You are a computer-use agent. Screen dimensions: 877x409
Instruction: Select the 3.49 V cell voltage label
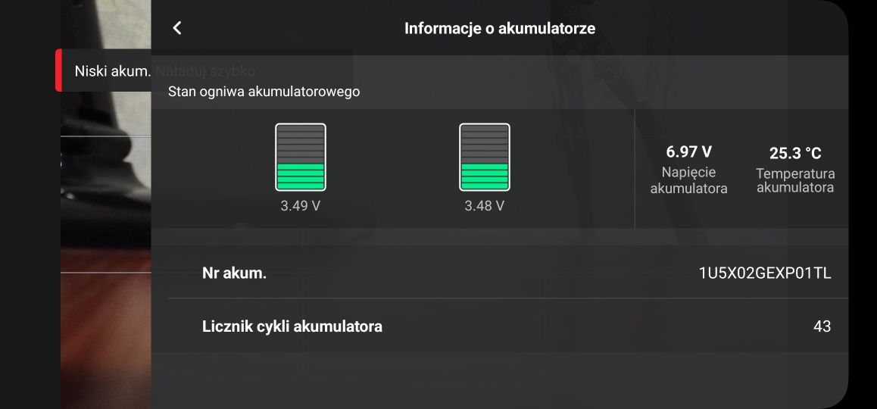301,206
